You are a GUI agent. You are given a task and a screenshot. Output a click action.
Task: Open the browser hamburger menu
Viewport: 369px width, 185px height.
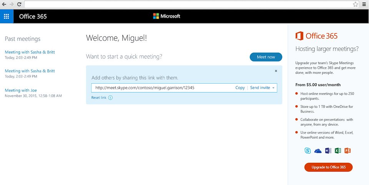coord(364,4)
